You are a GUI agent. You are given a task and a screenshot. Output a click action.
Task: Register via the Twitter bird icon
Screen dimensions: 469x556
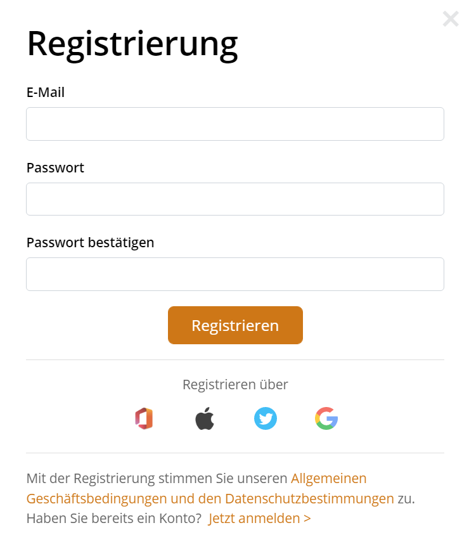point(266,418)
